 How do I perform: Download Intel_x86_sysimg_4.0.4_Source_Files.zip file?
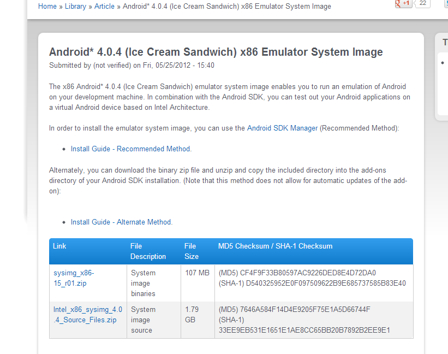click(x=88, y=315)
